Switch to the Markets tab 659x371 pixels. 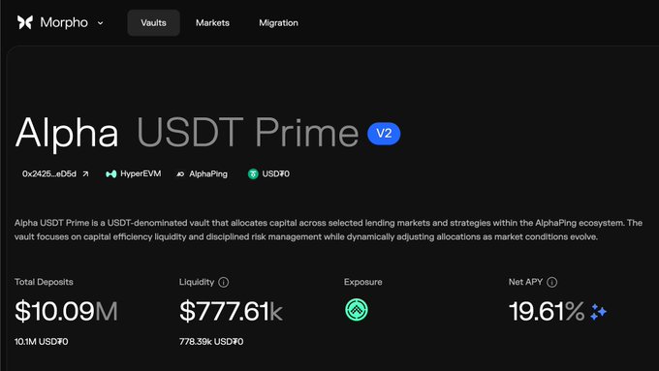coord(212,22)
